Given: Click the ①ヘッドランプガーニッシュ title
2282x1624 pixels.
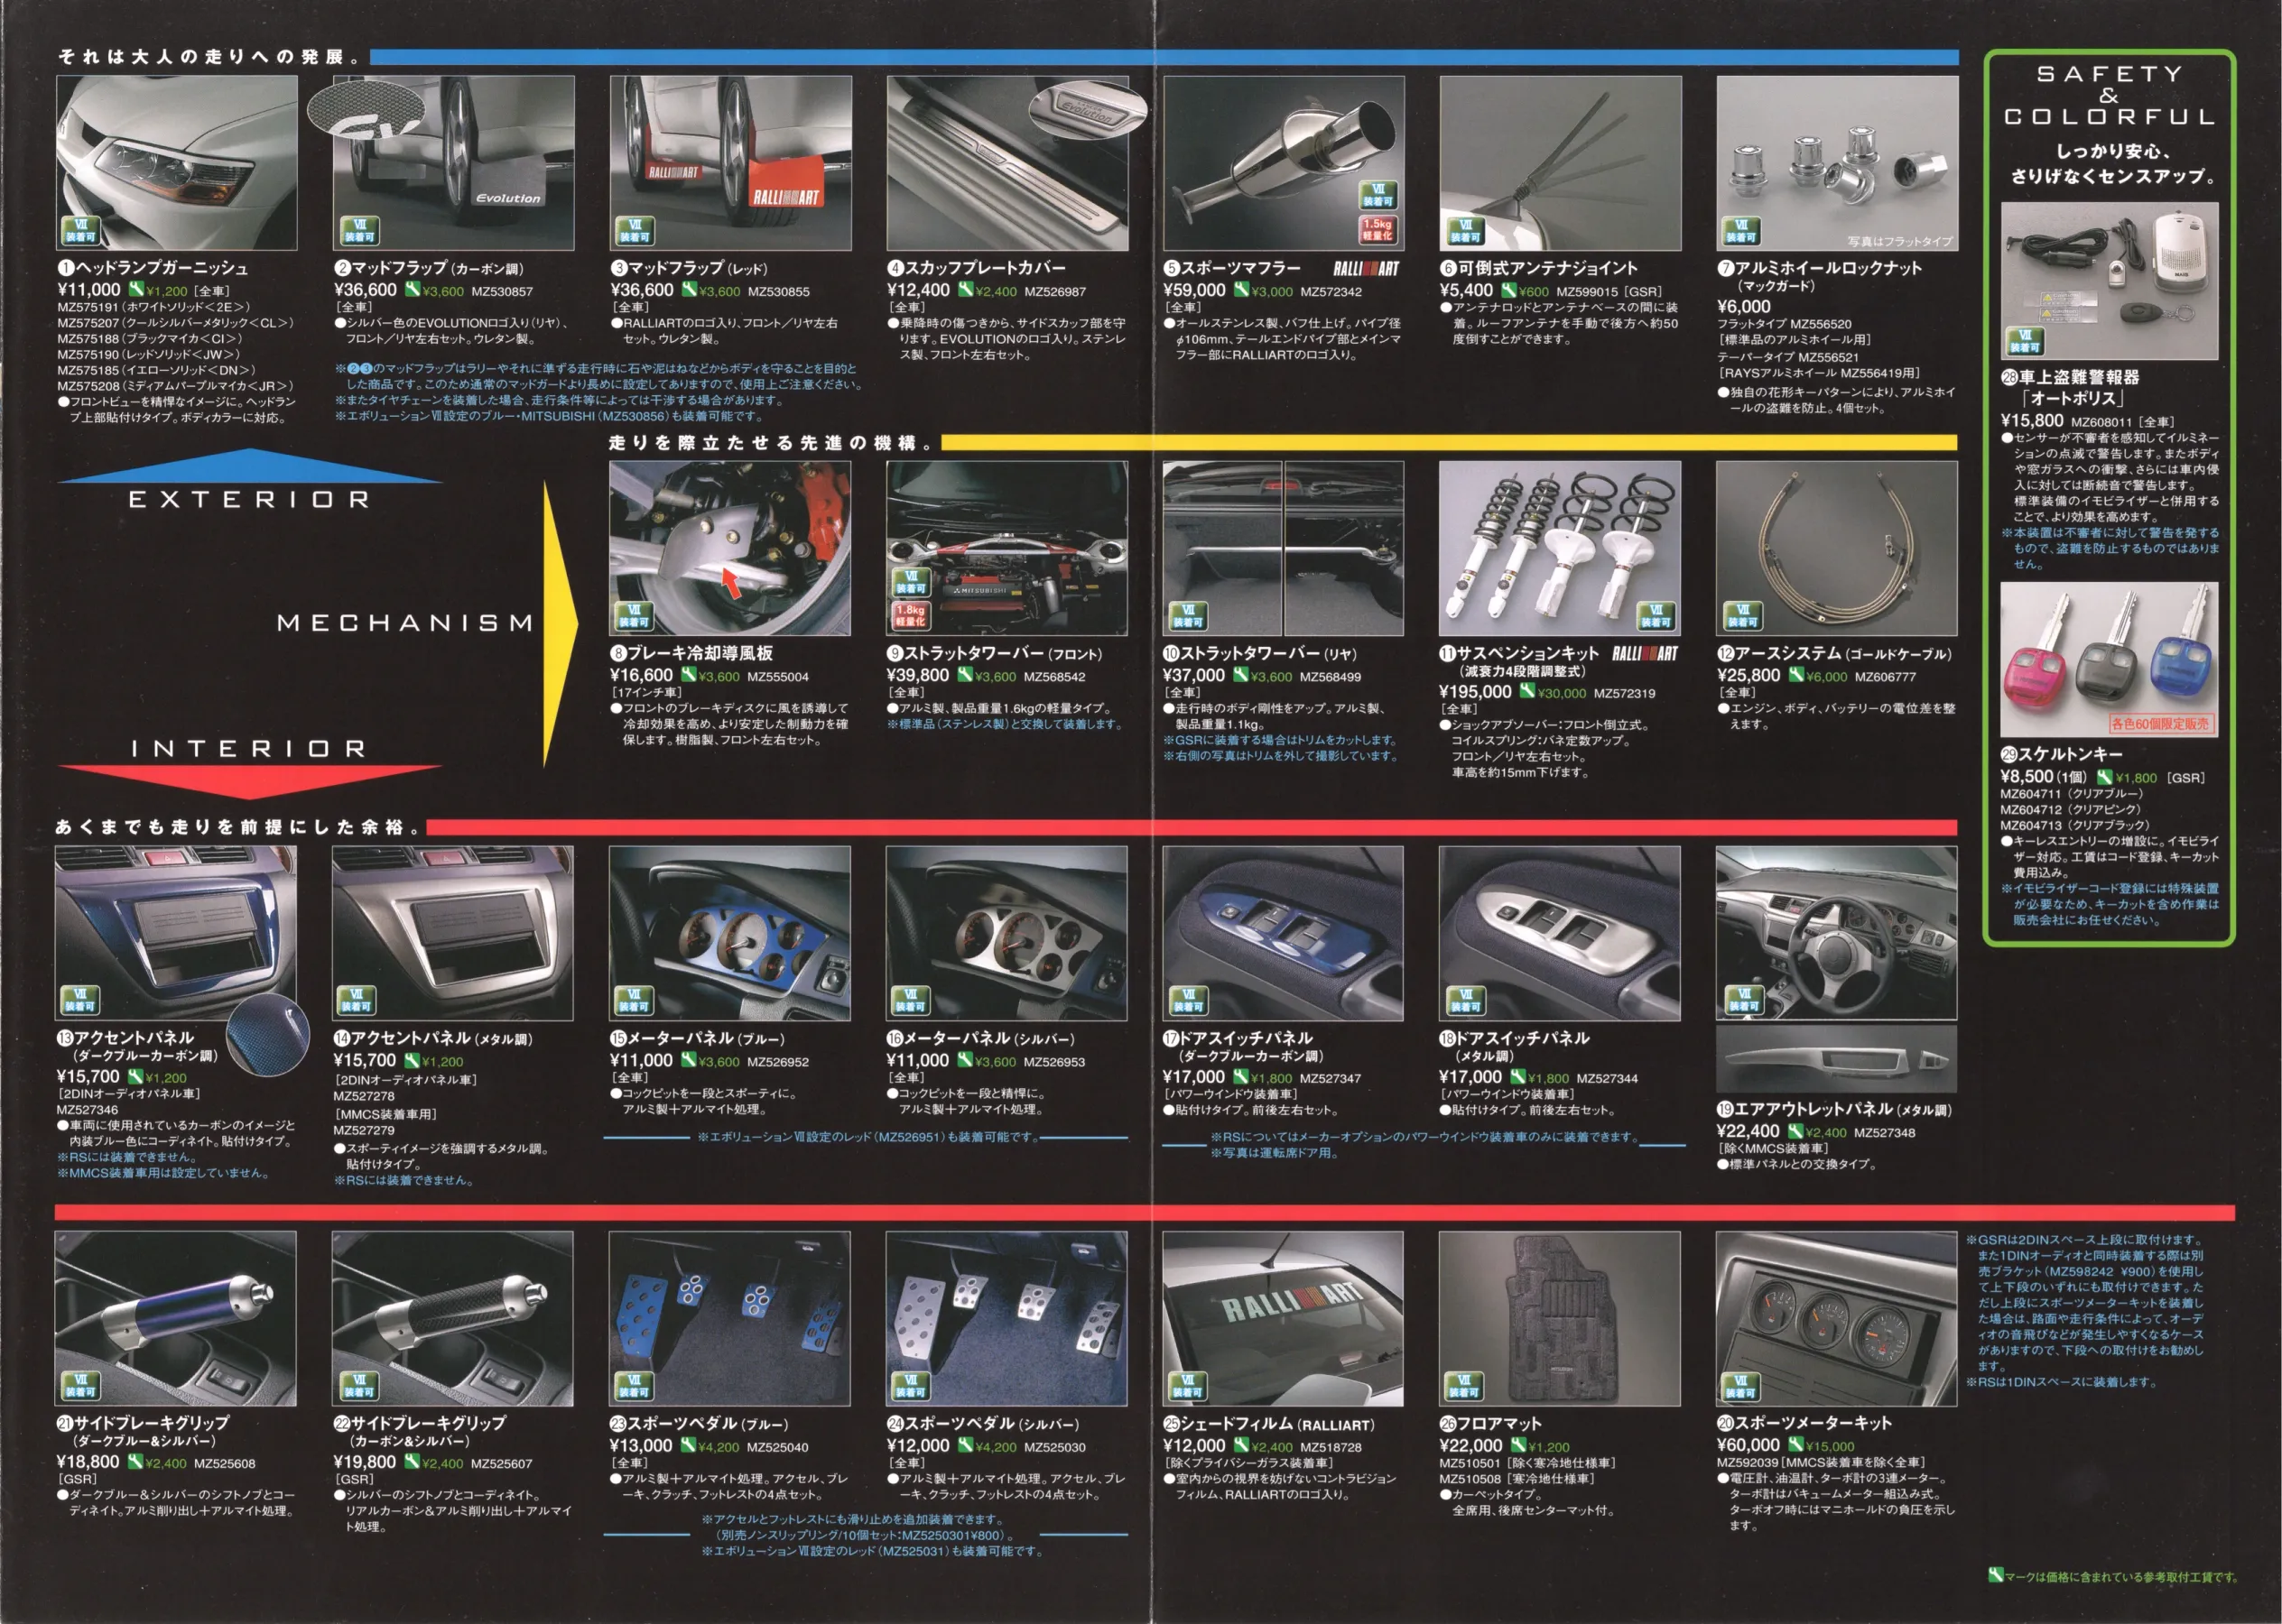Looking at the screenshot, I should [x=153, y=268].
